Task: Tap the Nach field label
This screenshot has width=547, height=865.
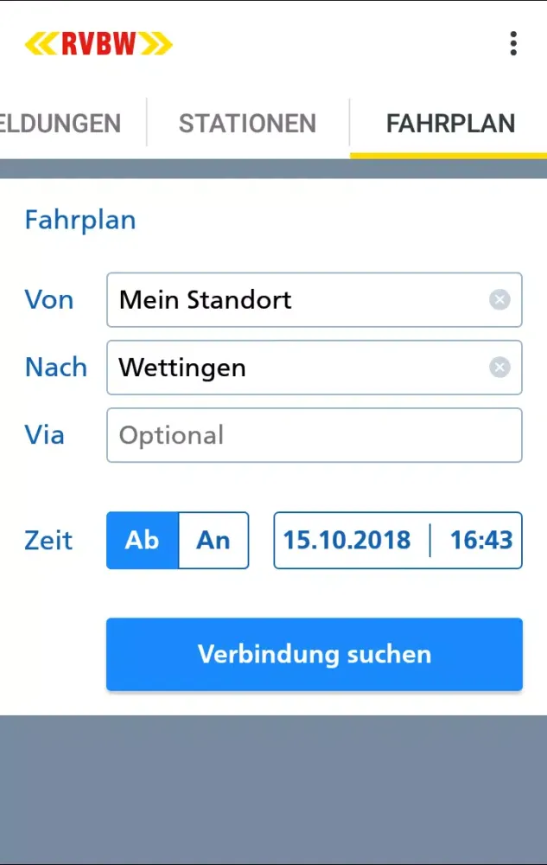Action: click(x=56, y=368)
